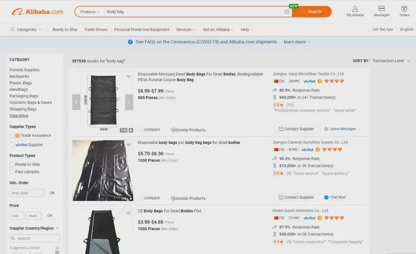
Task: Click Similar Products icon for second listing
Action: [x=173, y=198]
